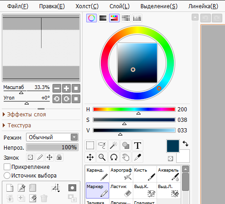Image resolution: width=225 pixels, height=204 pixels.
Task: Select the shape tool
Action: click(x=126, y=145)
